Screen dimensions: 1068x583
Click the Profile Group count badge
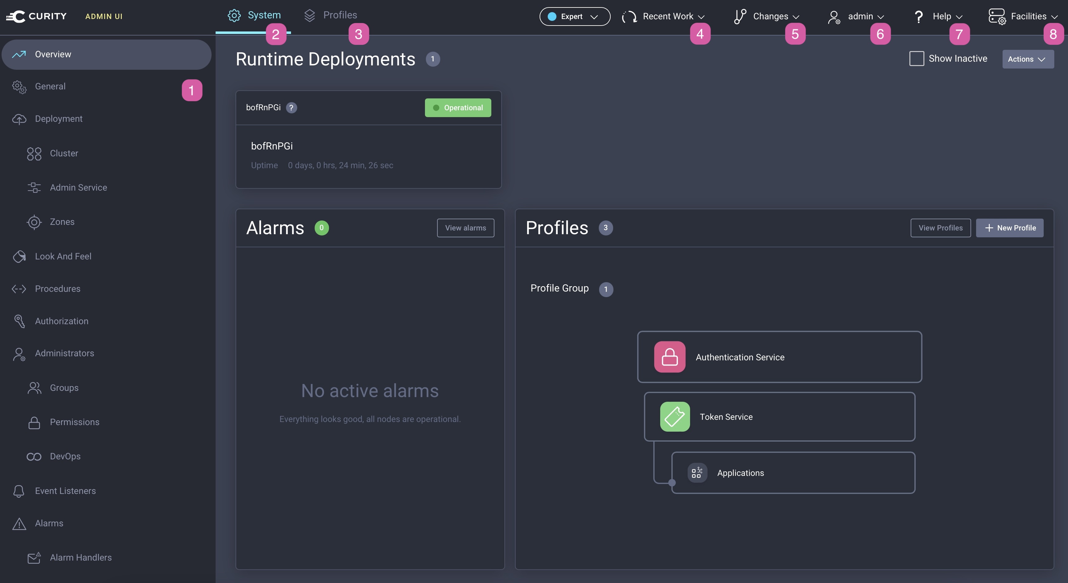tap(606, 289)
